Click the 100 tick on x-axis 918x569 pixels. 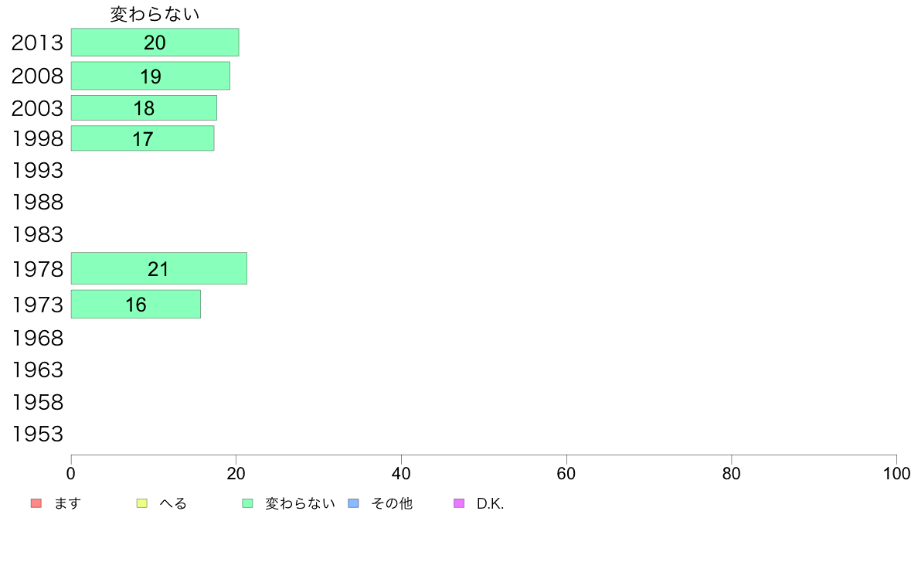(896, 473)
